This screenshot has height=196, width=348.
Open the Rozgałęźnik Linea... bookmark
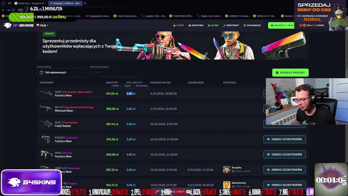pyautogui.click(x=98, y=16)
